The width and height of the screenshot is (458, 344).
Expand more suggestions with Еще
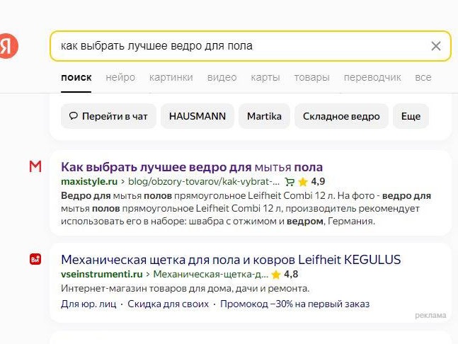point(411,116)
